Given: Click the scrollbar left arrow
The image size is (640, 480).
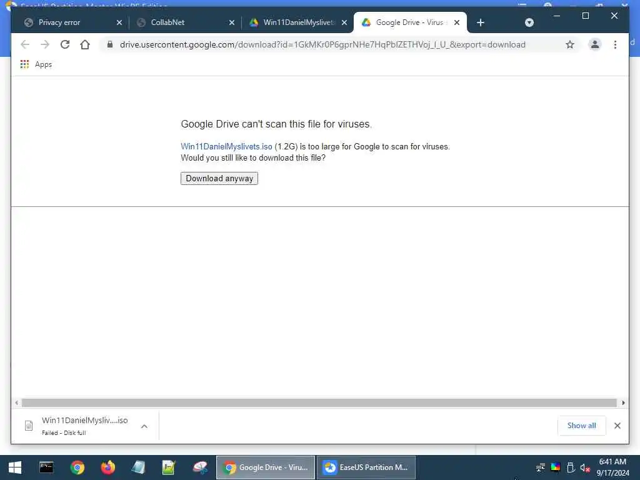Looking at the screenshot, I should coord(16,403).
